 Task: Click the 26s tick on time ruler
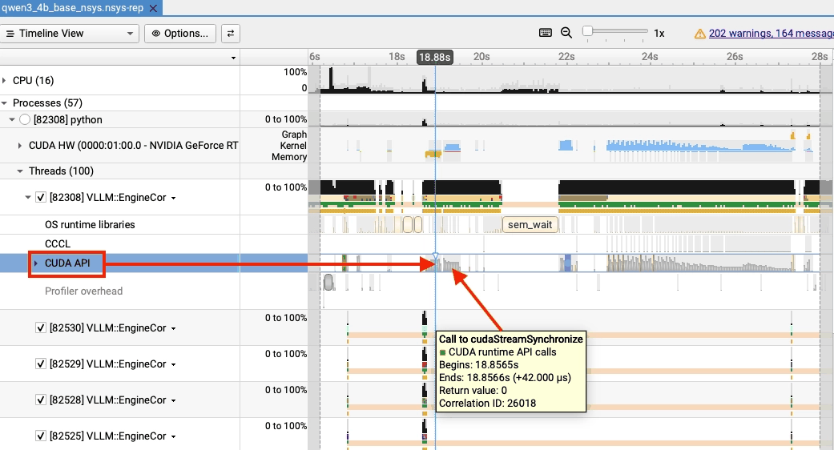pyautogui.click(x=735, y=57)
